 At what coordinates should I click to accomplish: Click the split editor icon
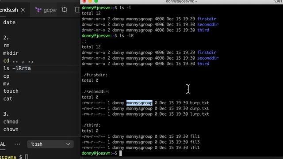(77, 10)
